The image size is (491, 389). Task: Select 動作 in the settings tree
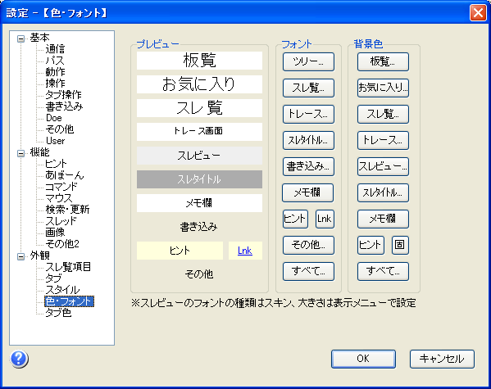pyautogui.click(x=55, y=72)
